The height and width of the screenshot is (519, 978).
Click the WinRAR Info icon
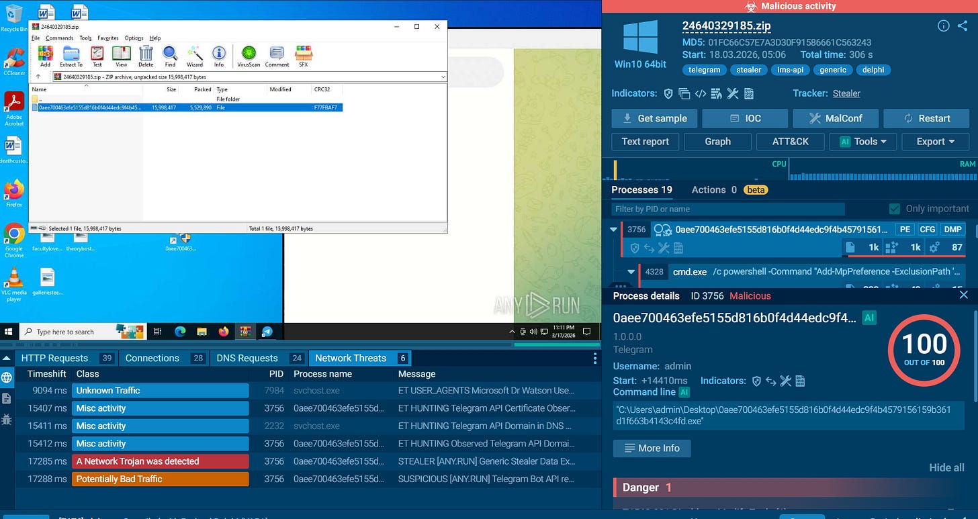pyautogui.click(x=219, y=56)
